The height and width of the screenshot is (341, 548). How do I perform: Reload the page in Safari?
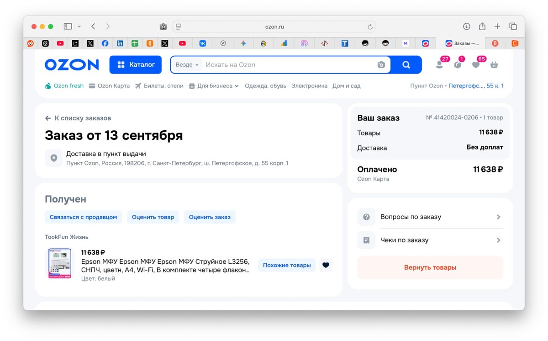pyautogui.click(x=370, y=27)
